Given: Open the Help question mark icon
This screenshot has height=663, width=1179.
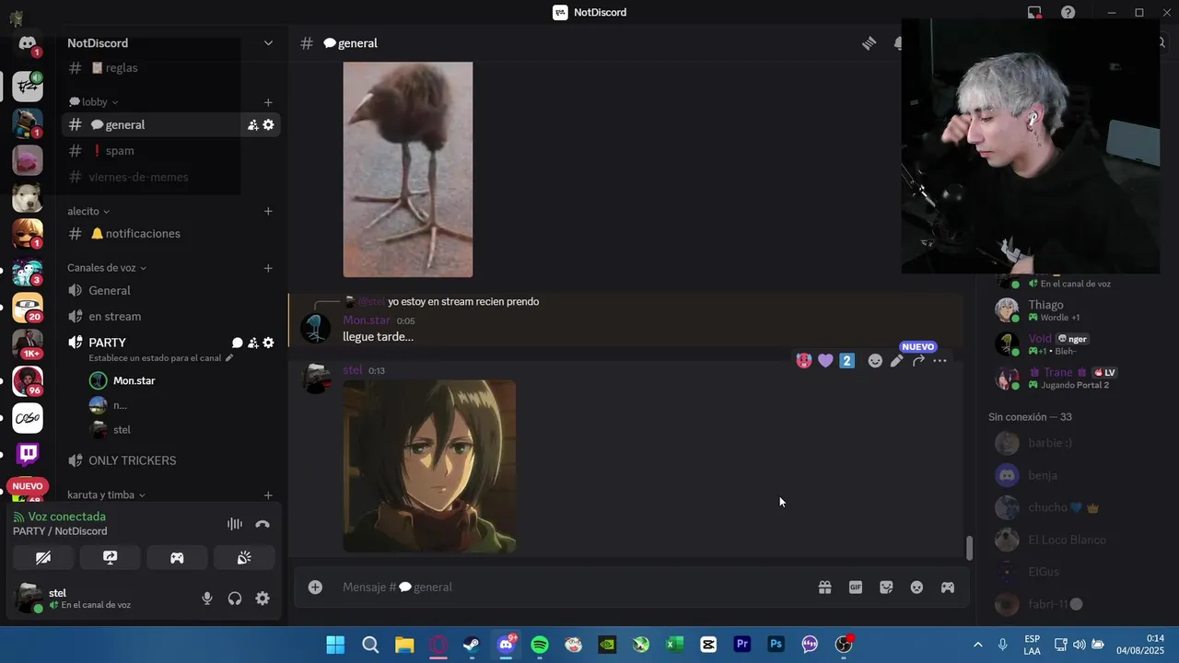Looking at the screenshot, I should coord(1068,13).
